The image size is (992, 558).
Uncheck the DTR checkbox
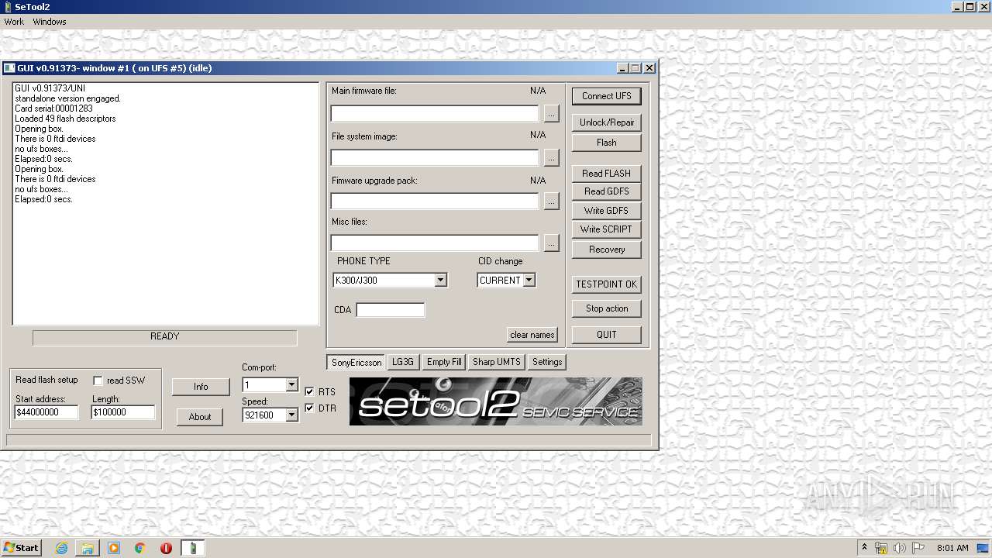coord(309,408)
